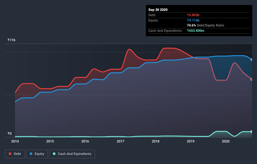
Task: Click the 74.6% Debt/Equity Ratio text
Action: tap(206, 25)
